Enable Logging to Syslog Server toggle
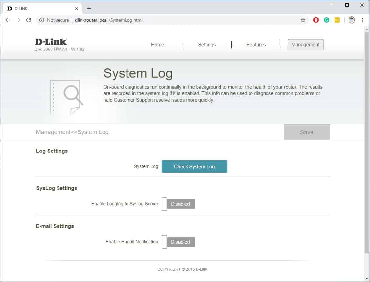Viewport: 370px width, 282px height. pyautogui.click(x=178, y=204)
